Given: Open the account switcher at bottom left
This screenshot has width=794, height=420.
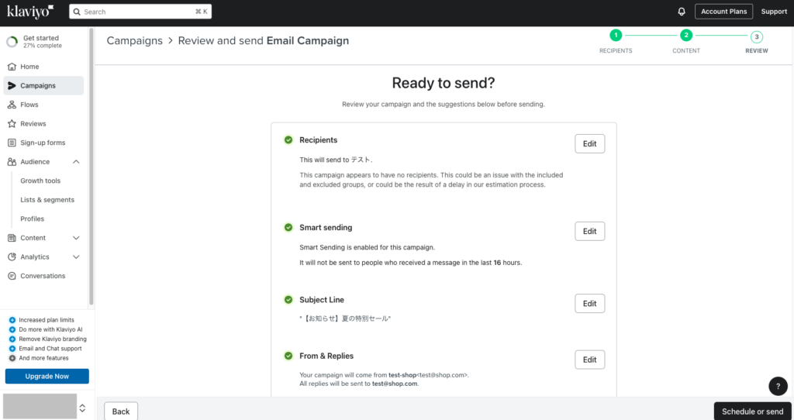Looking at the screenshot, I should (x=82, y=408).
